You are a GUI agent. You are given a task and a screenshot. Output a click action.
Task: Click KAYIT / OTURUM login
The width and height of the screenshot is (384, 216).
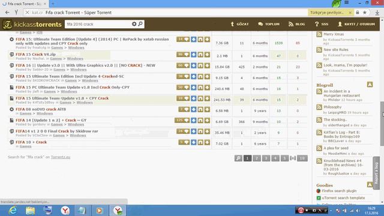pos(356,24)
